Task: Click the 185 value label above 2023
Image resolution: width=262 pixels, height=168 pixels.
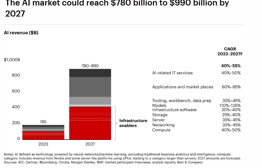Action: (x=43, y=122)
